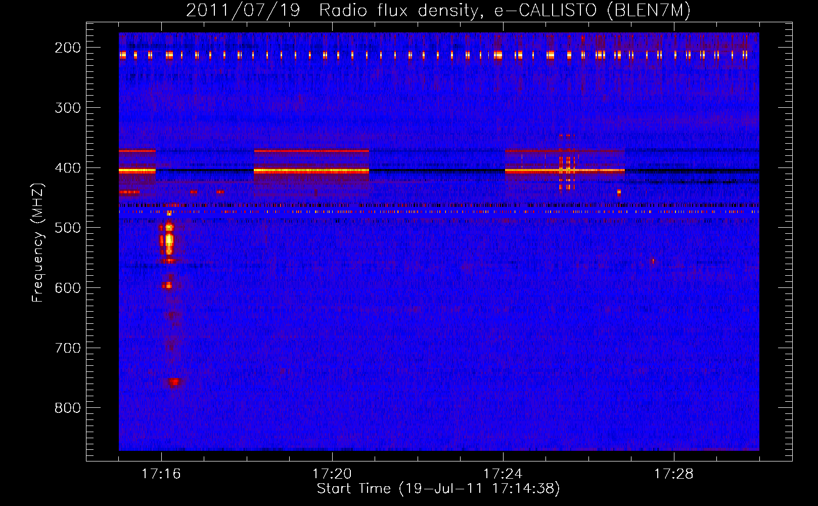
Task: Click the 400 frequency tick label
Action: [x=68, y=168]
